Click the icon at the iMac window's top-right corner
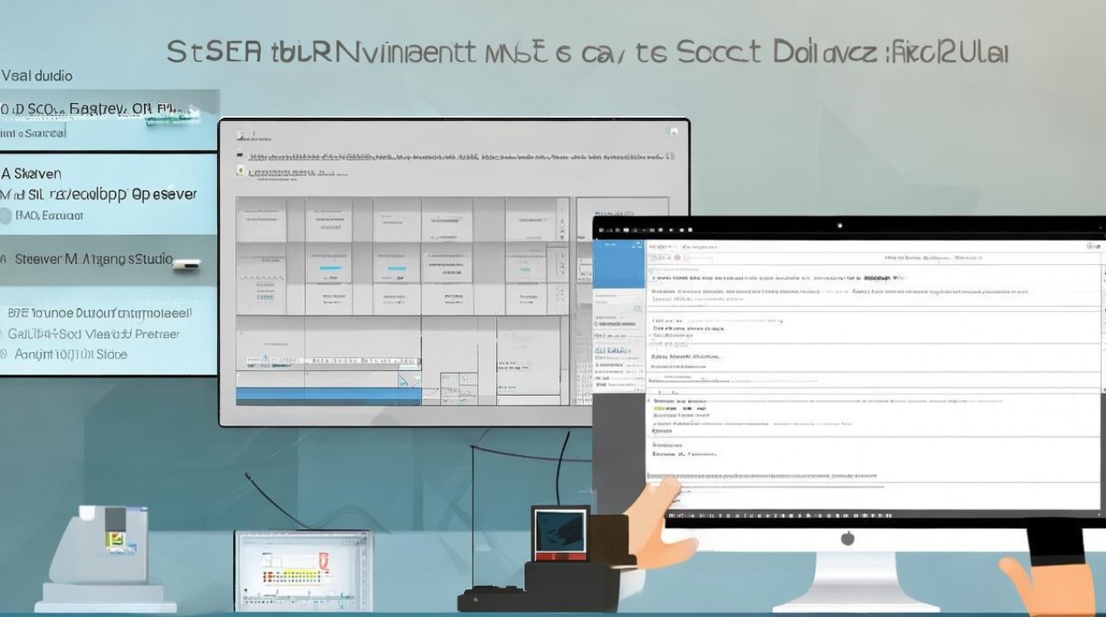 pos(1093,246)
